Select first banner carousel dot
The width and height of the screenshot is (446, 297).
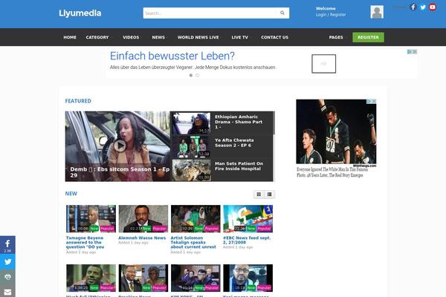[191, 75]
